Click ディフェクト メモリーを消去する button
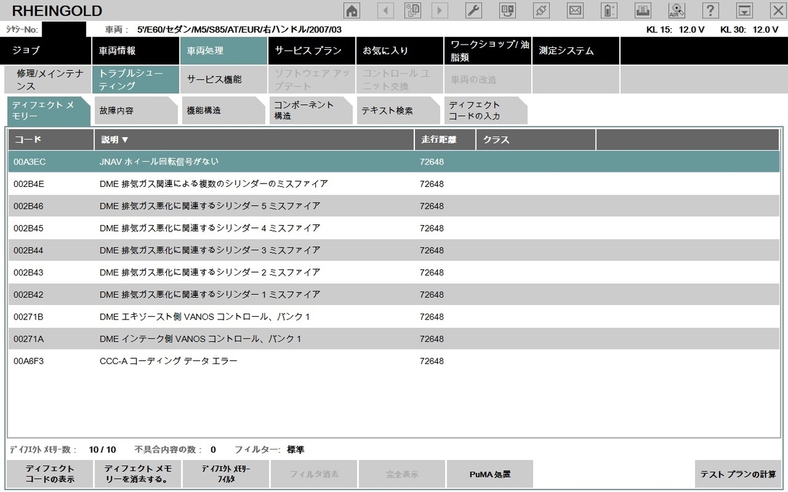 (x=137, y=474)
